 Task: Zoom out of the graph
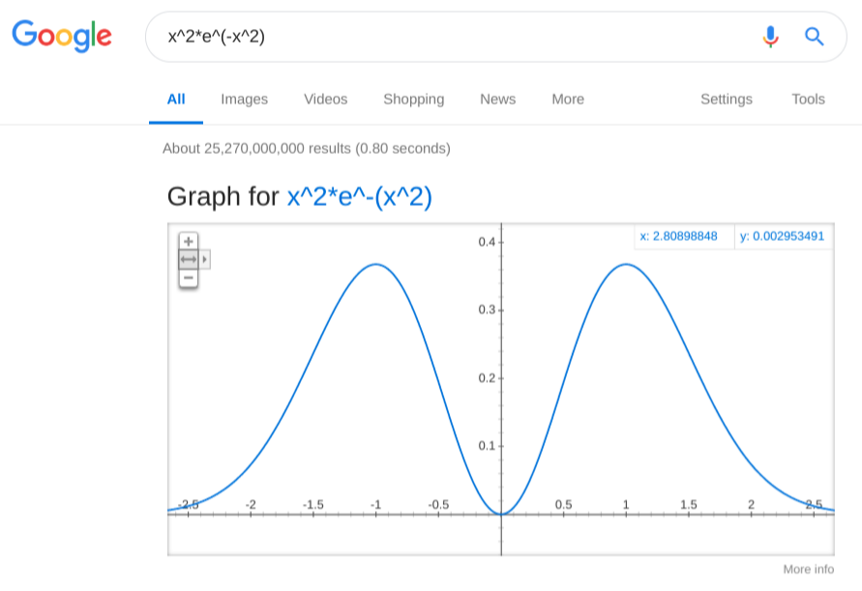tap(189, 279)
